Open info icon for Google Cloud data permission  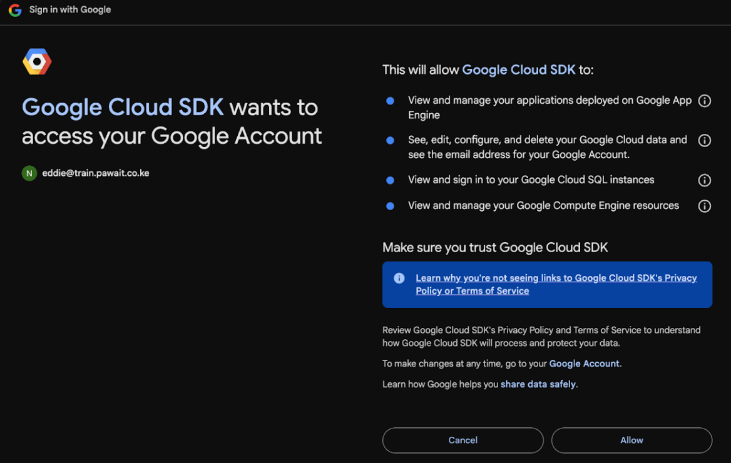coord(704,140)
